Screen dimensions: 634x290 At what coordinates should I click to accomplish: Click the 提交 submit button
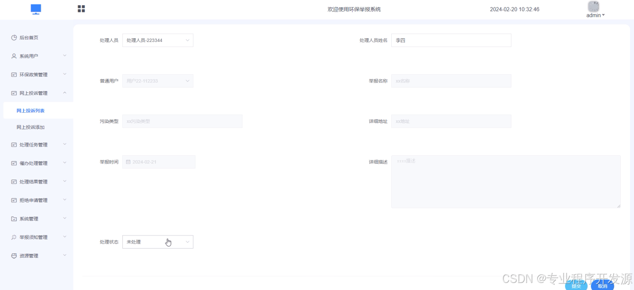pyautogui.click(x=576, y=286)
